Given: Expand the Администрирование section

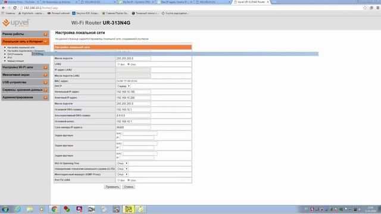Looking at the screenshot, I should (25, 97).
